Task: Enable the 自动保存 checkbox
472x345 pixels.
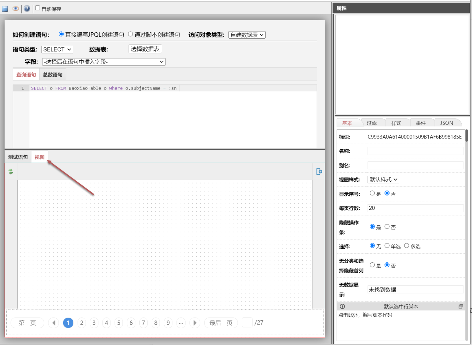Action: pos(38,8)
